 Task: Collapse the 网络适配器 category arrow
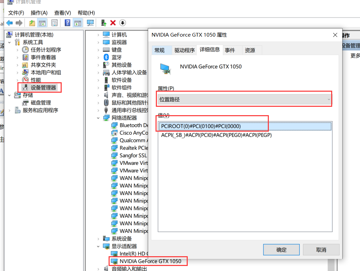click(98, 118)
